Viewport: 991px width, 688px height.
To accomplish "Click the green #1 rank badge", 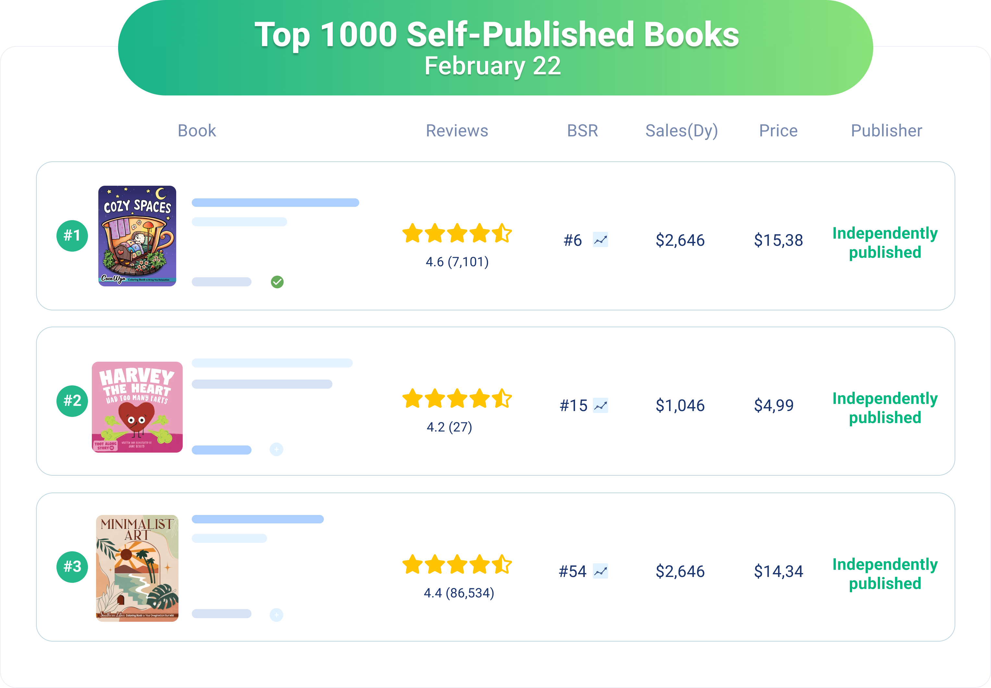I will point(72,236).
